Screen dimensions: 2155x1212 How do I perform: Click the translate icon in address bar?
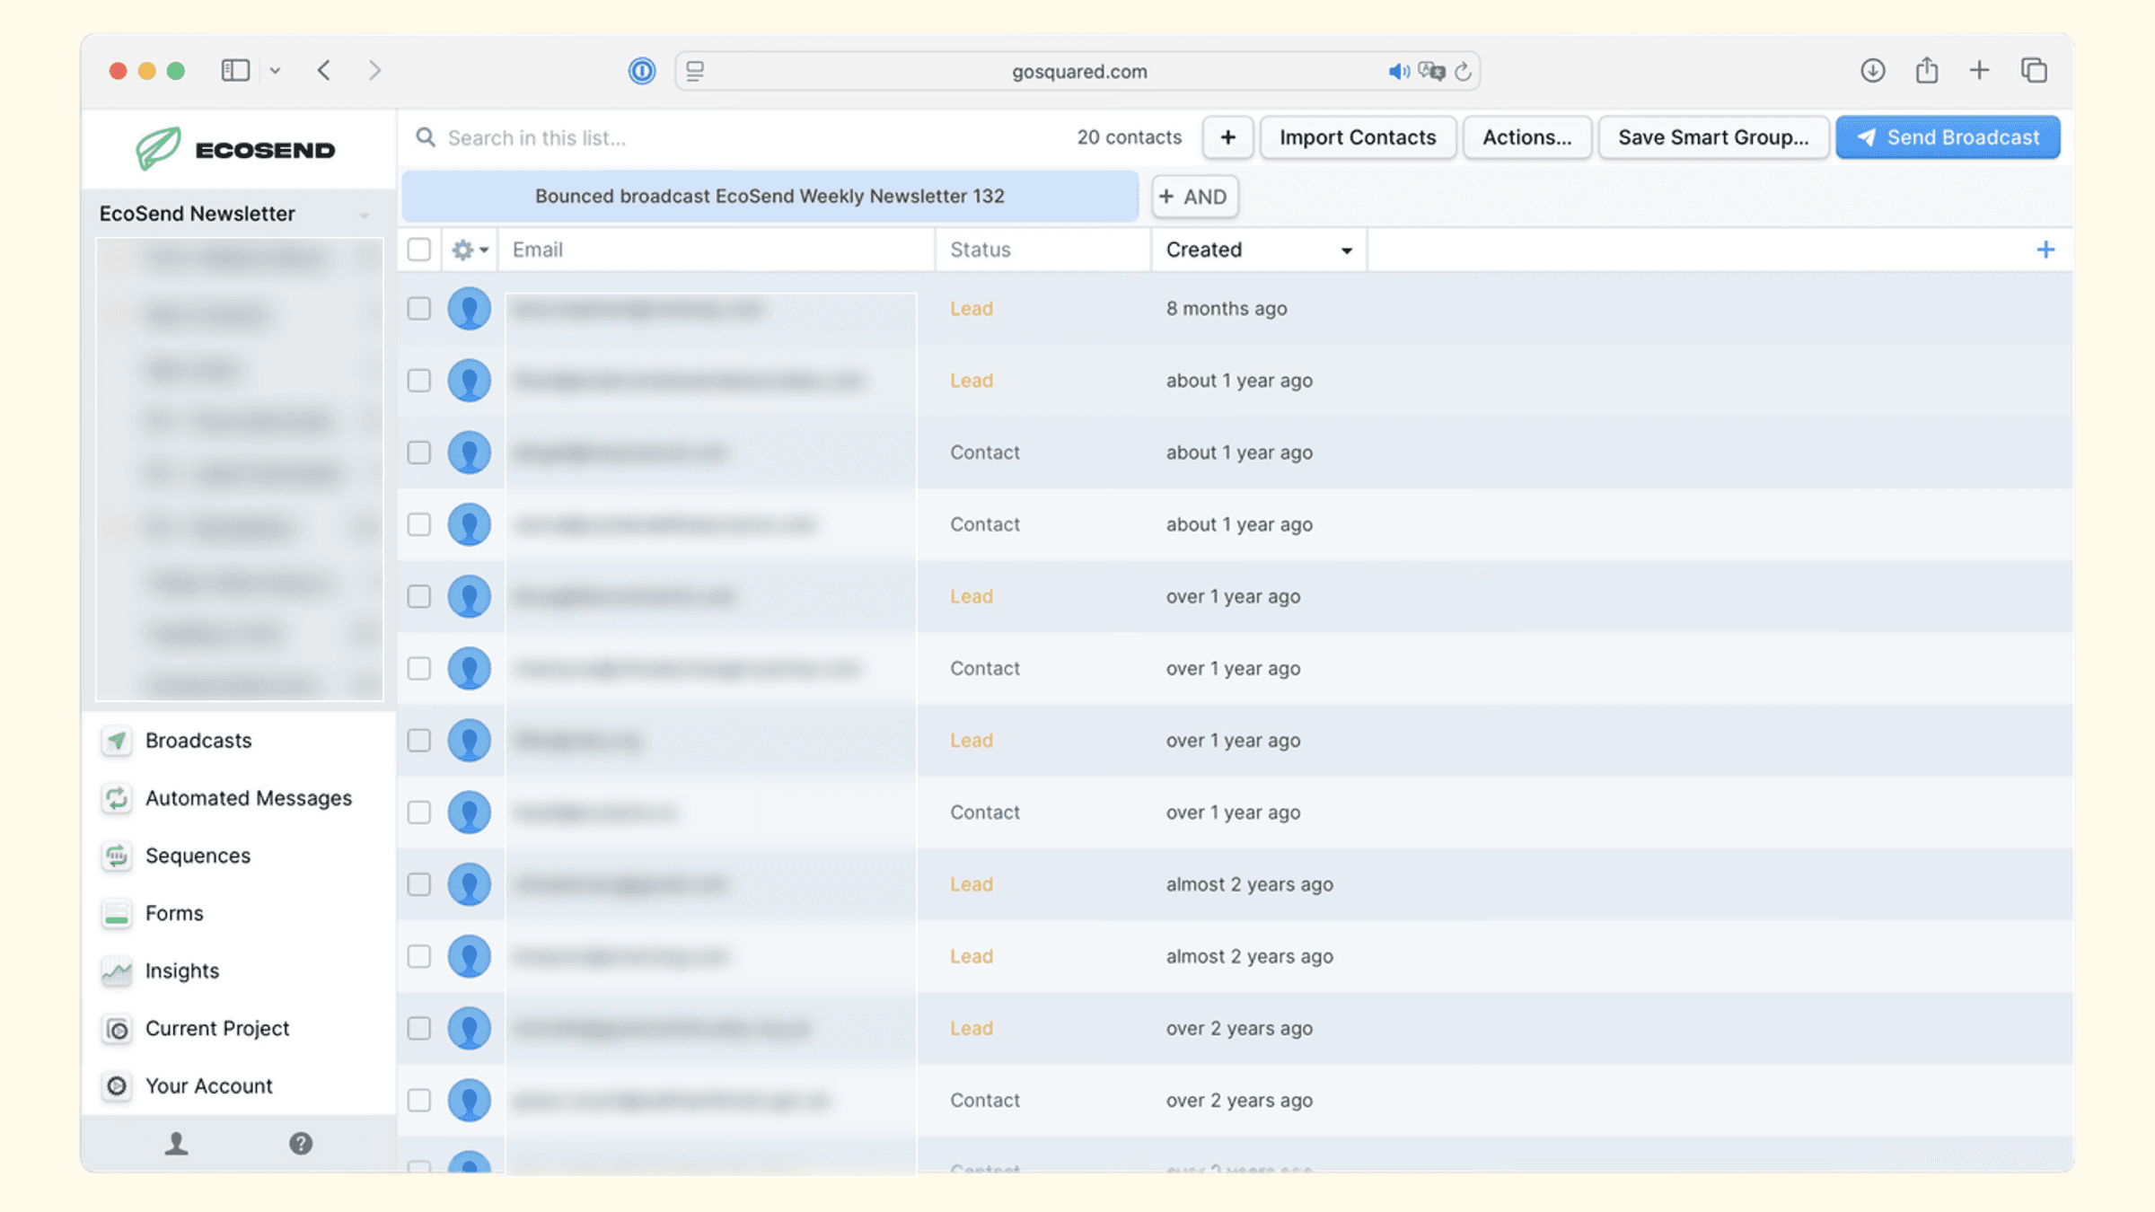(1432, 71)
